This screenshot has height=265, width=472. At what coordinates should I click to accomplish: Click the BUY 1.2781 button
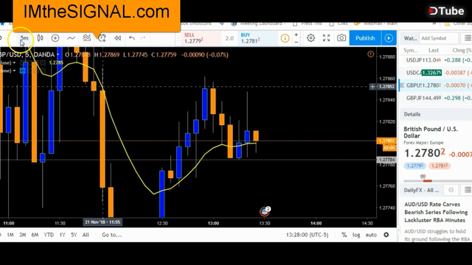click(257, 38)
